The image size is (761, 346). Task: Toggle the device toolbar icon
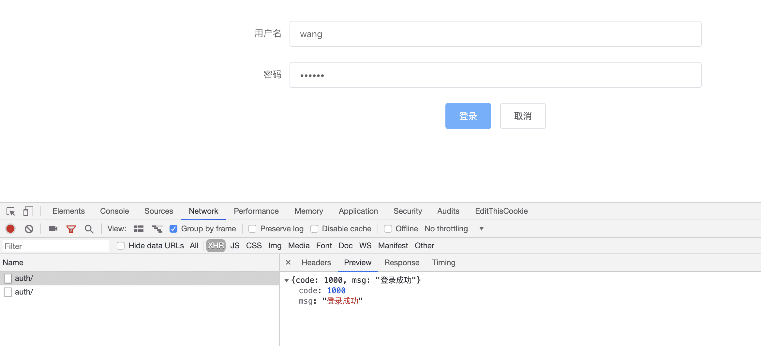point(28,211)
